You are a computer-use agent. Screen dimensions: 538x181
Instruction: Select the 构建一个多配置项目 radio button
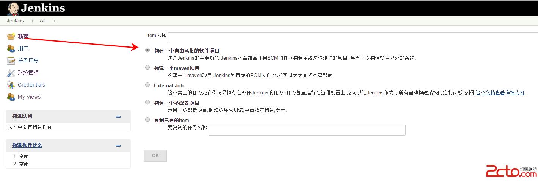(147, 102)
